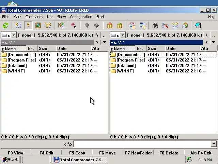Toggle the full details view toolbar button
Image resolution: width=218 pixels, height=164 pixels.
[28, 26]
